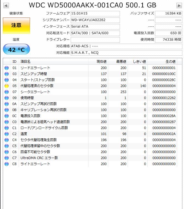The image size is (184, 209).
Task: Select the status orb for C7 UltraDMA CRC エラー数
Action: [7, 158]
